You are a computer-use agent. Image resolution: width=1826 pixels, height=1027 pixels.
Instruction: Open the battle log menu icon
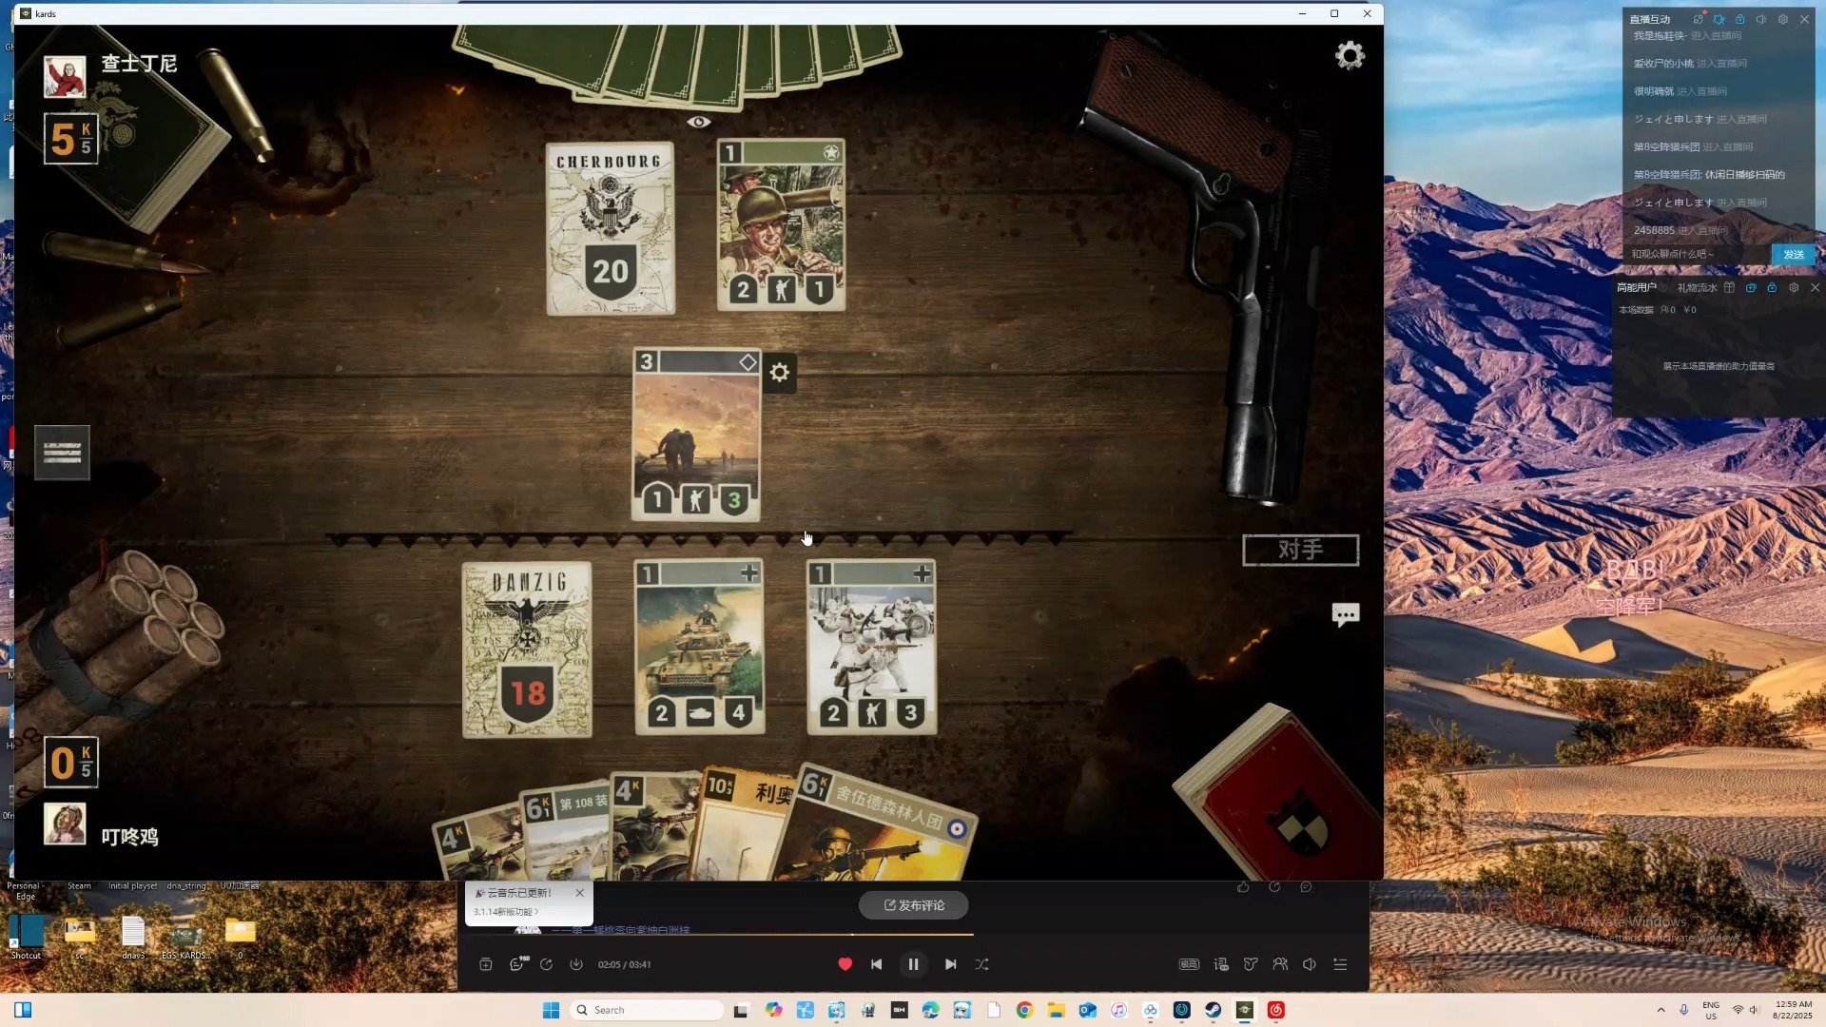tap(62, 453)
